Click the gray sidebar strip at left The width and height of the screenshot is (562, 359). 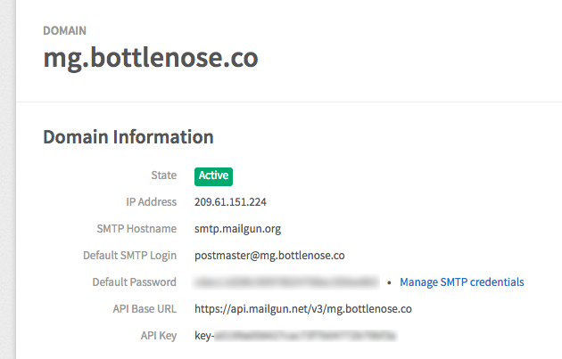point(7,179)
